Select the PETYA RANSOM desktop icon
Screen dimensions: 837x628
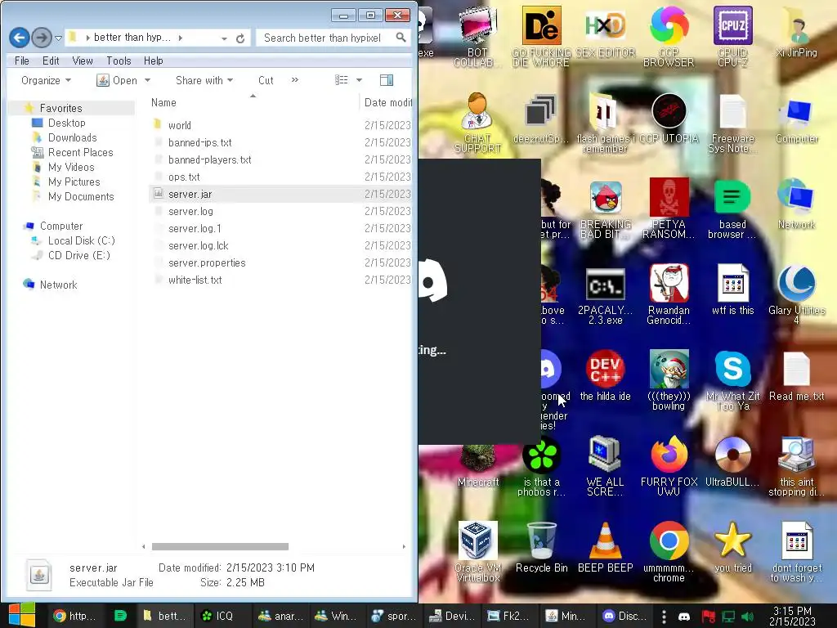[x=669, y=210]
